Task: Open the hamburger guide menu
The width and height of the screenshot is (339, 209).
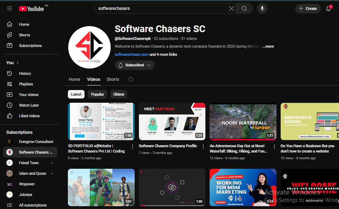Action: pyautogui.click(x=10, y=8)
